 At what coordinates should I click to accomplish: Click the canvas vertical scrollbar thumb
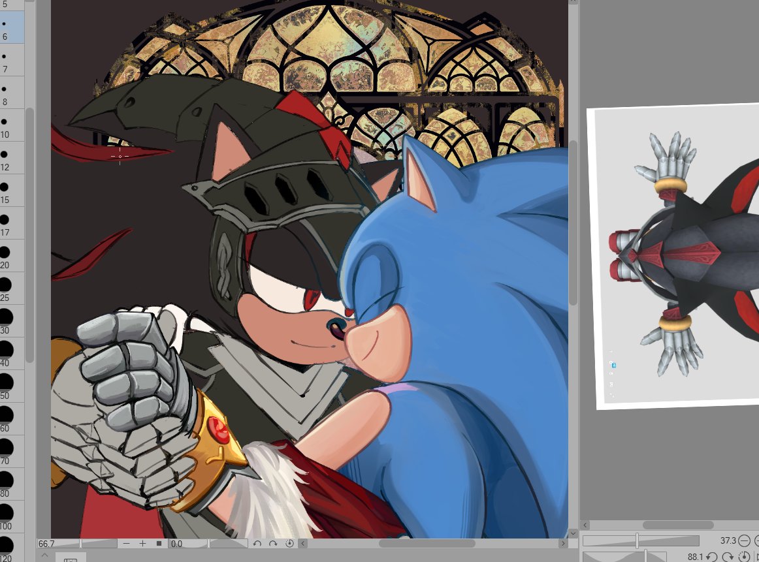click(x=573, y=223)
